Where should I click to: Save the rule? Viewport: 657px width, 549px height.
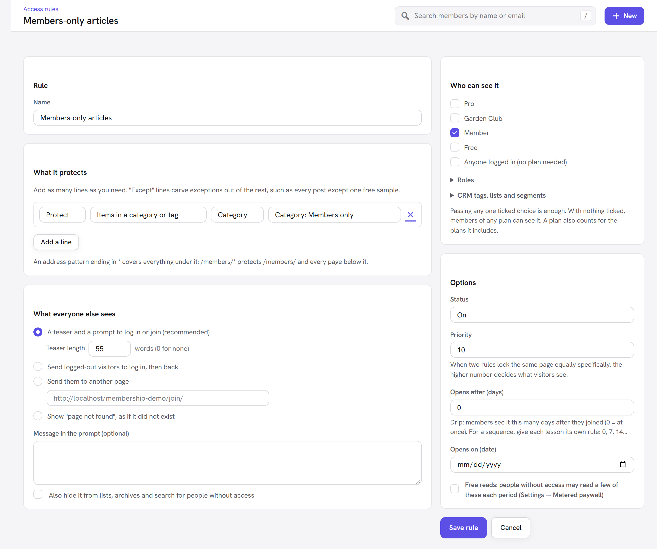463,528
